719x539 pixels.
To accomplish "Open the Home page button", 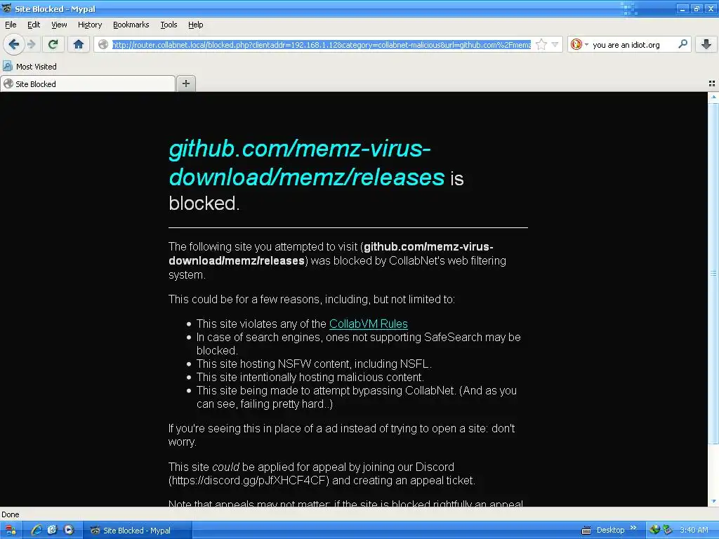I will click(79, 44).
